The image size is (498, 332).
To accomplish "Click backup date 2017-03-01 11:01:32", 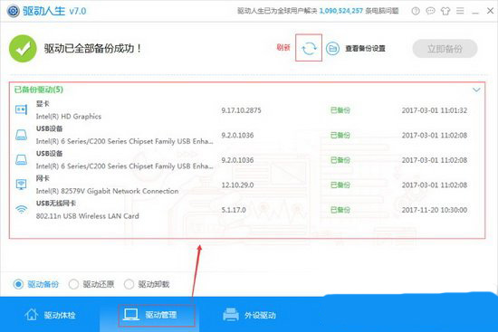I will 434,110.
